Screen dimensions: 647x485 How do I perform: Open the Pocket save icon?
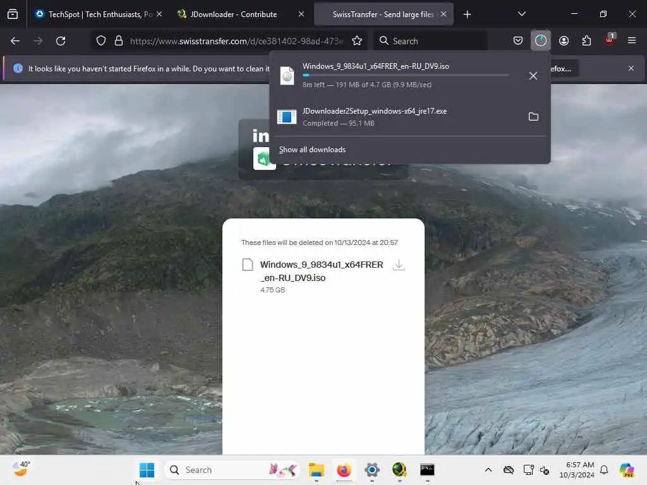point(518,40)
